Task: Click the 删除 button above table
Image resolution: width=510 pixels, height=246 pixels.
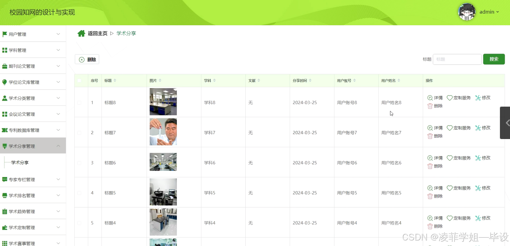Action: coord(87,60)
